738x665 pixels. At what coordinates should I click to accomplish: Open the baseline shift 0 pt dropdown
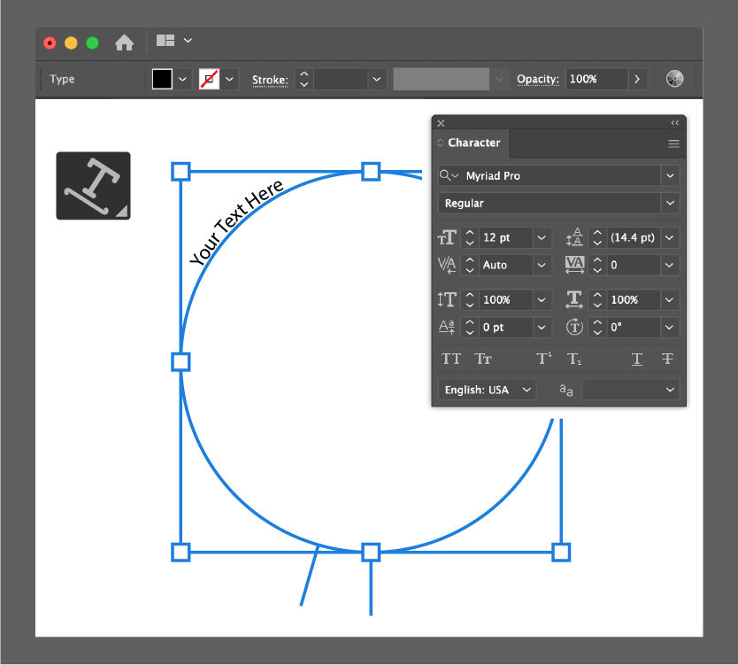(542, 327)
